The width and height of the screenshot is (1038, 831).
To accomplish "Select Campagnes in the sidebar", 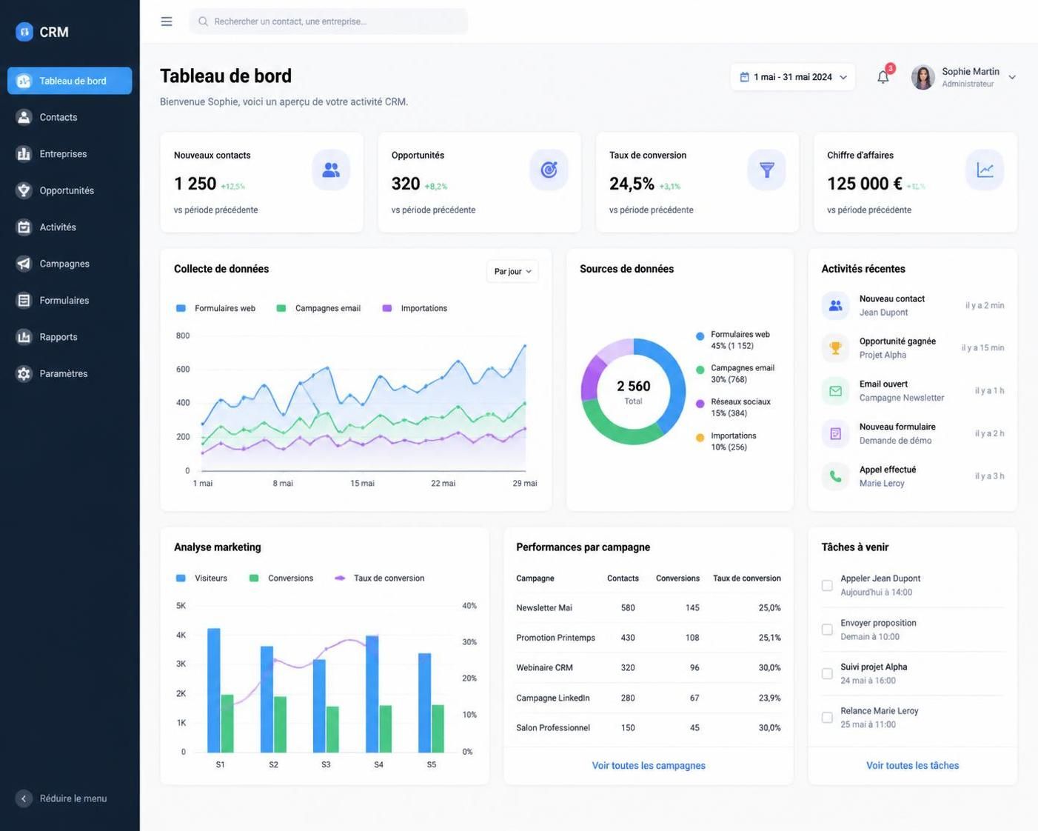I will (x=70, y=264).
